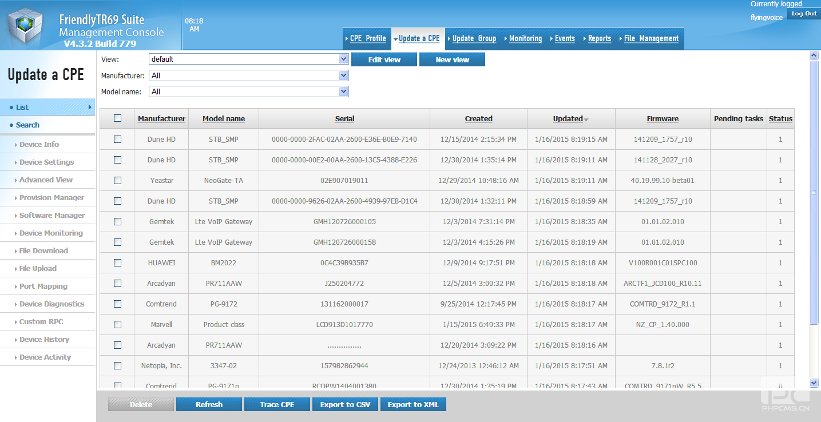This screenshot has width=821, height=422.
Task: Click firmware cell 40.19.99.10-beta01
Action: tap(663, 180)
